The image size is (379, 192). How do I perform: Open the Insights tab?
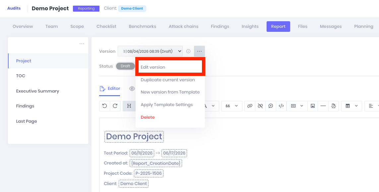[250, 27]
